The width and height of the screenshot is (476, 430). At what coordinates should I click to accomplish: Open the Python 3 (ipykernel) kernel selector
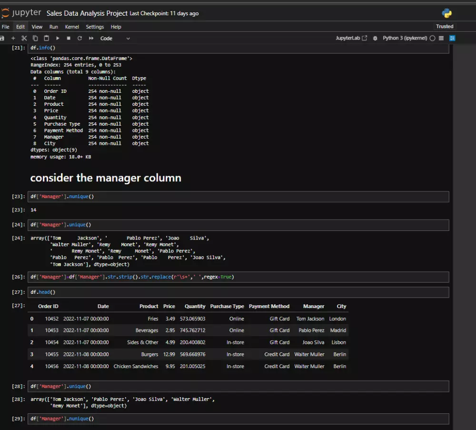tap(405, 38)
